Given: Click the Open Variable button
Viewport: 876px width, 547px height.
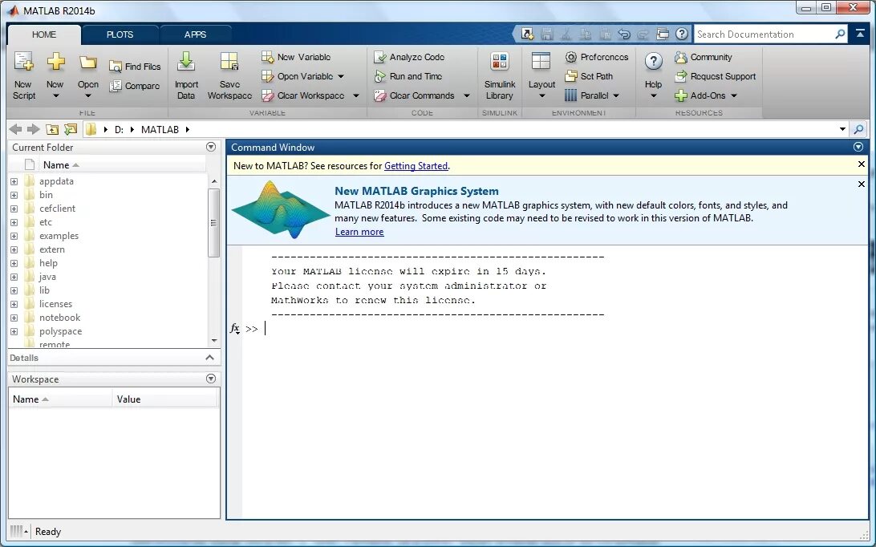Looking at the screenshot, I should coord(298,76).
